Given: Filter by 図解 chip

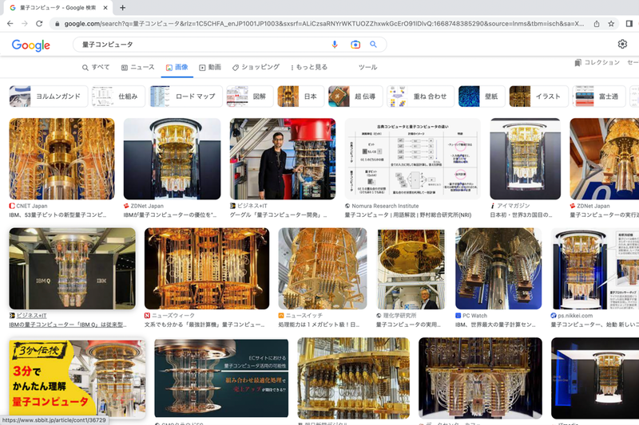Looking at the screenshot, I should coord(250,96).
